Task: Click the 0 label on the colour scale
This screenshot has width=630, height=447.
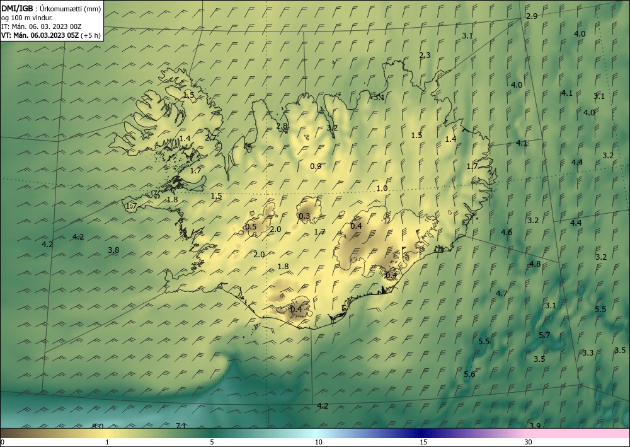Action: coord(3,442)
